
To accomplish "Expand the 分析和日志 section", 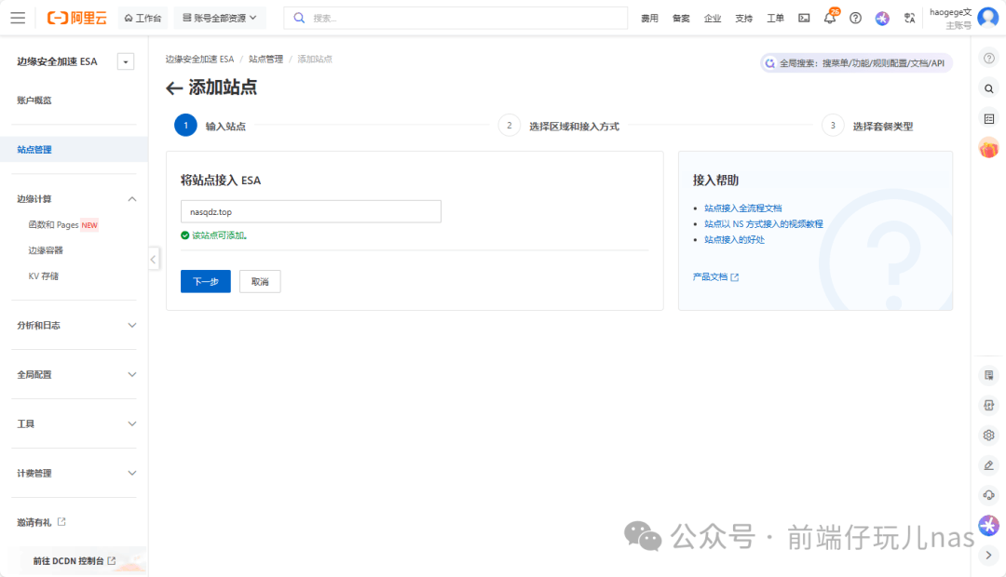I will pyautogui.click(x=131, y=325).
